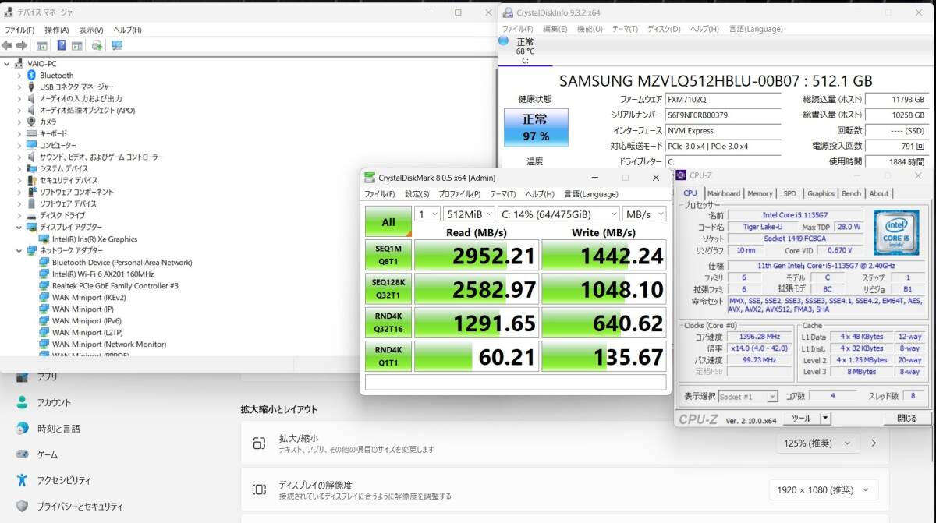Open the Language menu in CrystalDiskInfo

pyautogui.click(x=756, y=29)
